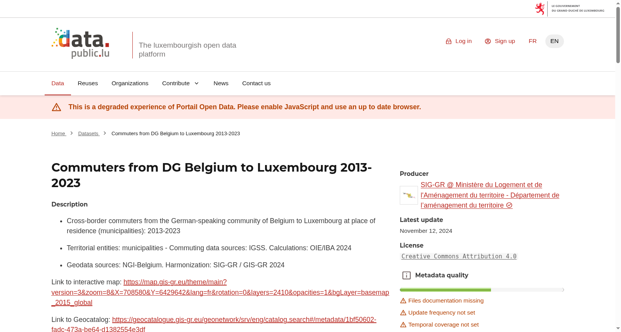This screenshot has height=332, width=621.
Task: Click the Sign up link
Action: pos(500,41)
